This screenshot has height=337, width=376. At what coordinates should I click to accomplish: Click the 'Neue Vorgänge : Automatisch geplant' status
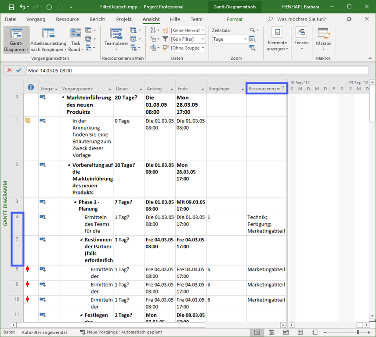(121, 332)
